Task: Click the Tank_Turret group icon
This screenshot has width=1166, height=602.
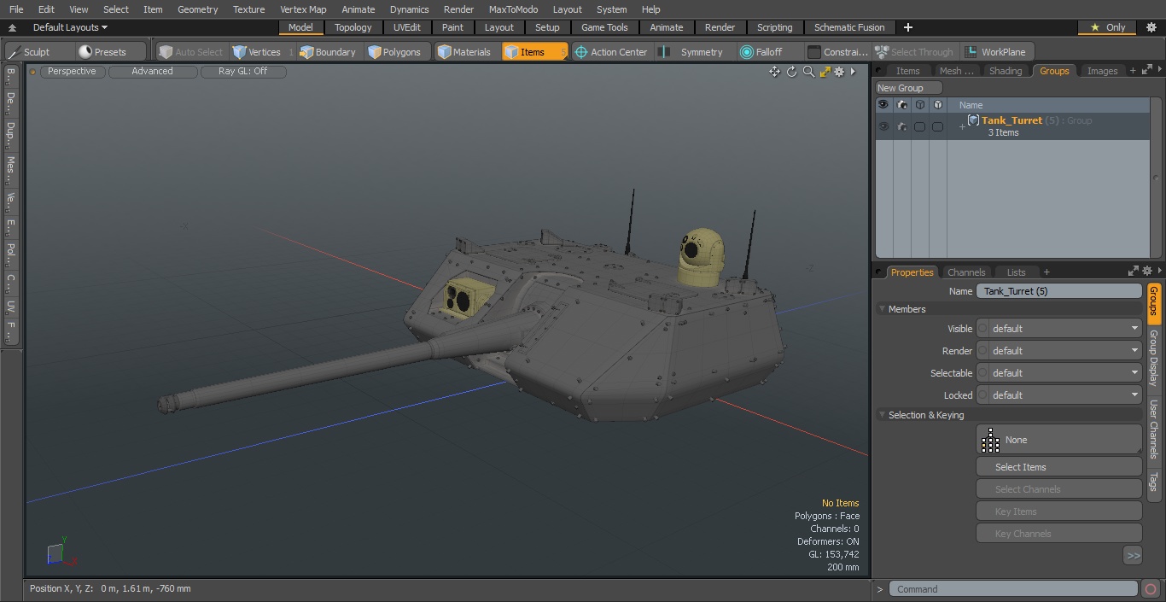Action: (x=973, y=120)
